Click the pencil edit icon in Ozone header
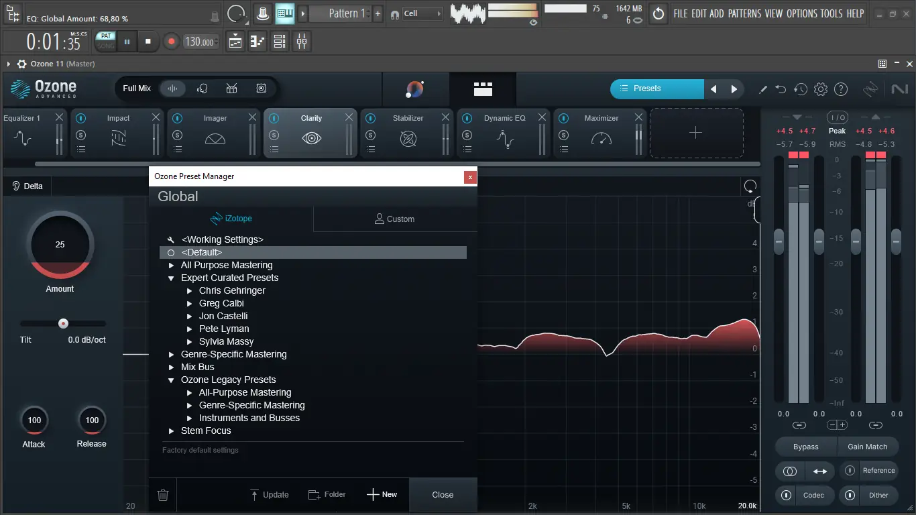 click(763, 89)
